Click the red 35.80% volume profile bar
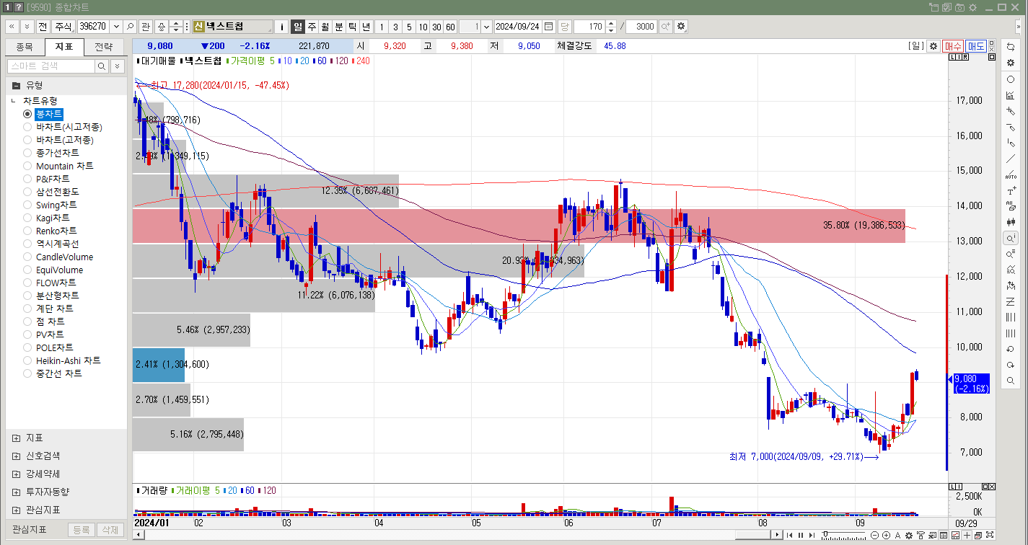 pyautogui.click(x=519, y=226)
